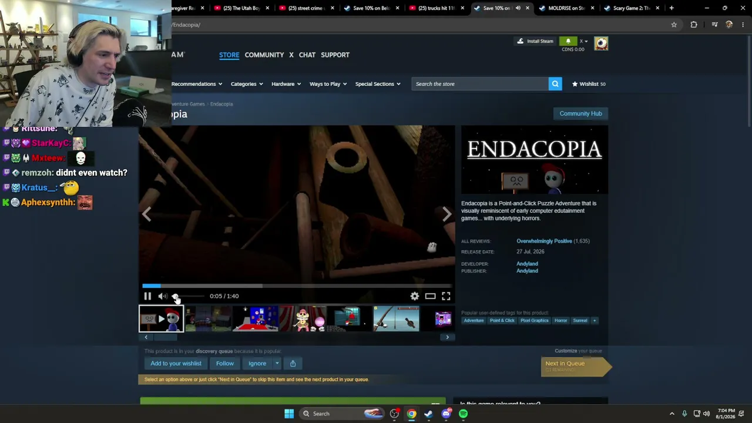Open the SUPPORT menu item

pyautogui.click(x=335, y=55)
